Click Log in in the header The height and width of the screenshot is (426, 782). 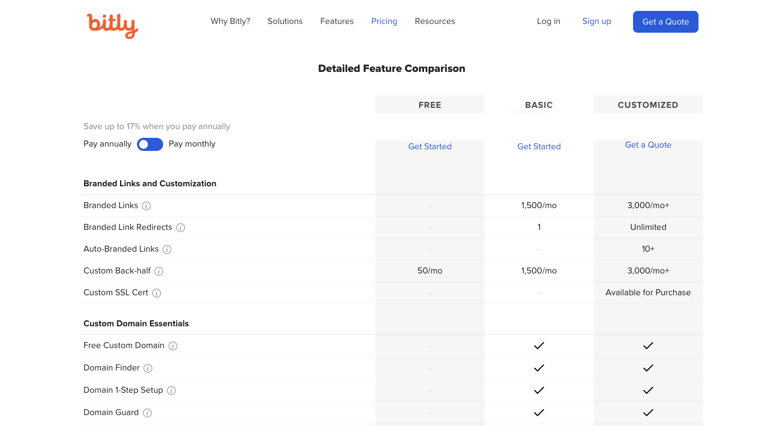pos(548,21)
